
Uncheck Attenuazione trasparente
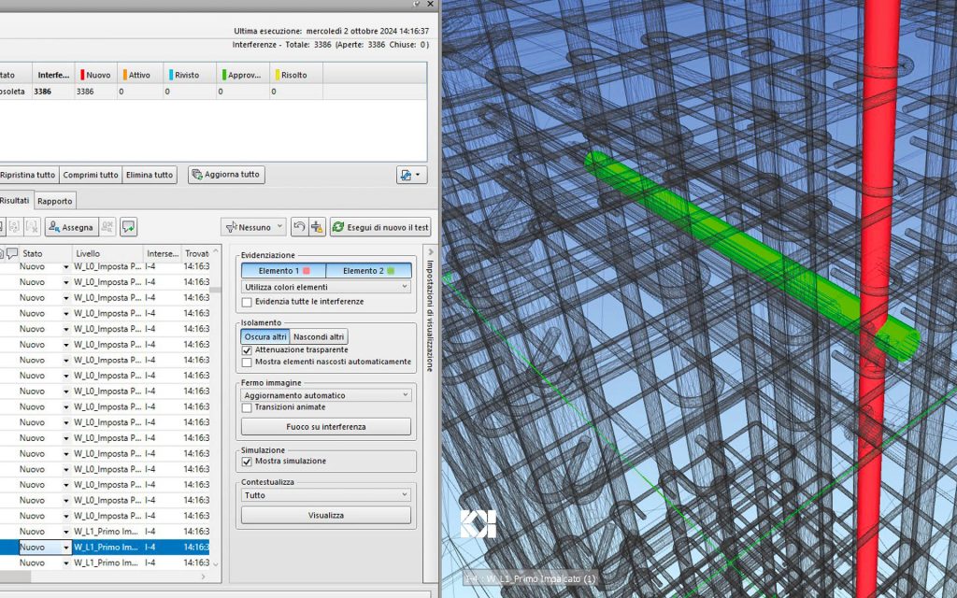(x=247, y=349)
